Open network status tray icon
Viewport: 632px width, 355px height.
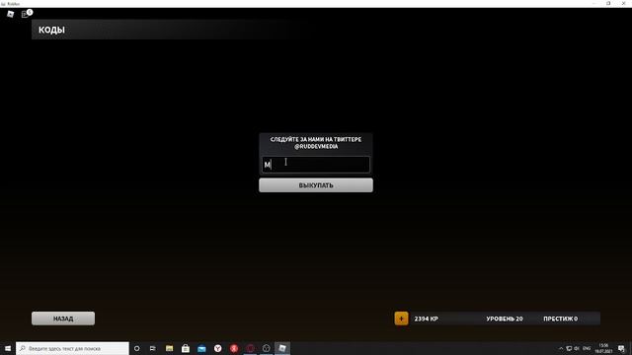click(569, 348)
